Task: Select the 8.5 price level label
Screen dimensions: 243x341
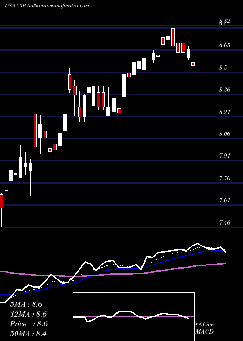Action: pyautogui.click(x=223, y=68)
